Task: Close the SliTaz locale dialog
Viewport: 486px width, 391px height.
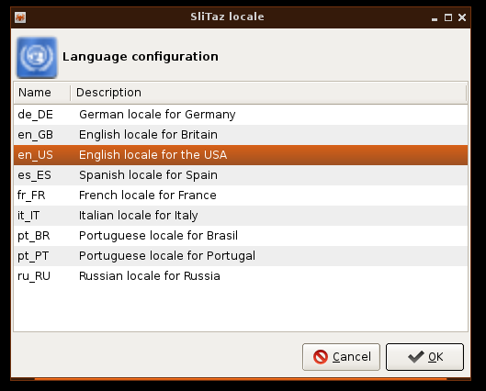Action: click(462, 17)
